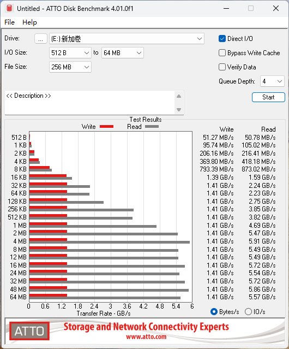Screen dimensions: 289x349
Task: Open the 64 MB maximum I/O size dropdown
Action: (123, 53)
